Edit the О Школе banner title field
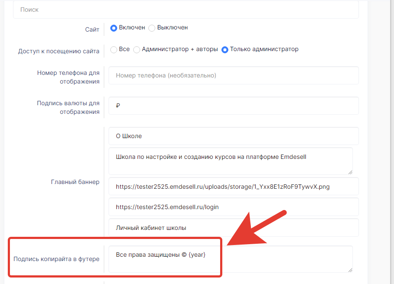394x284 pixels. [x=234, y=136]
